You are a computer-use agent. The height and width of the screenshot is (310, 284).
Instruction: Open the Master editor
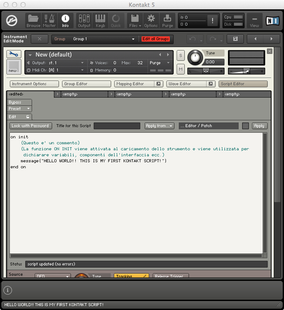[x=49, y=21]
